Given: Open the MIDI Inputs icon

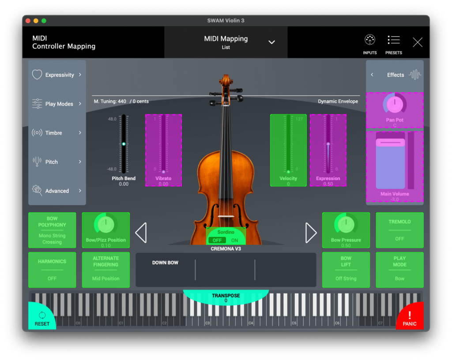Looking at the screenshot, I should [x=369, y=40].
